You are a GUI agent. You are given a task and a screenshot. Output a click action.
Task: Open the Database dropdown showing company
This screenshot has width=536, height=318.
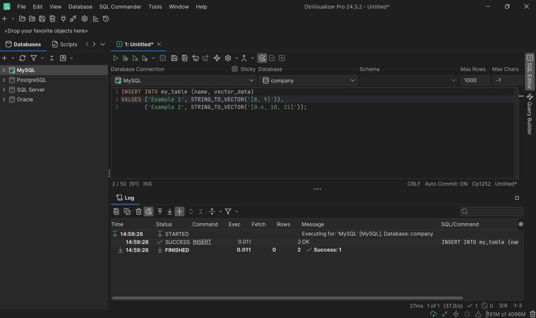coord(308,80)
